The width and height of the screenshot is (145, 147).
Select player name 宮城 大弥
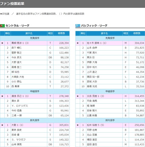pos(92,82)
